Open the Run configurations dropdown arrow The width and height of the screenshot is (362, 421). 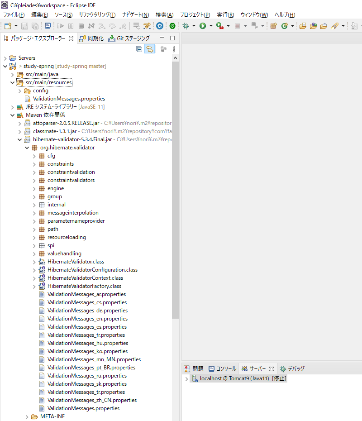211,26
